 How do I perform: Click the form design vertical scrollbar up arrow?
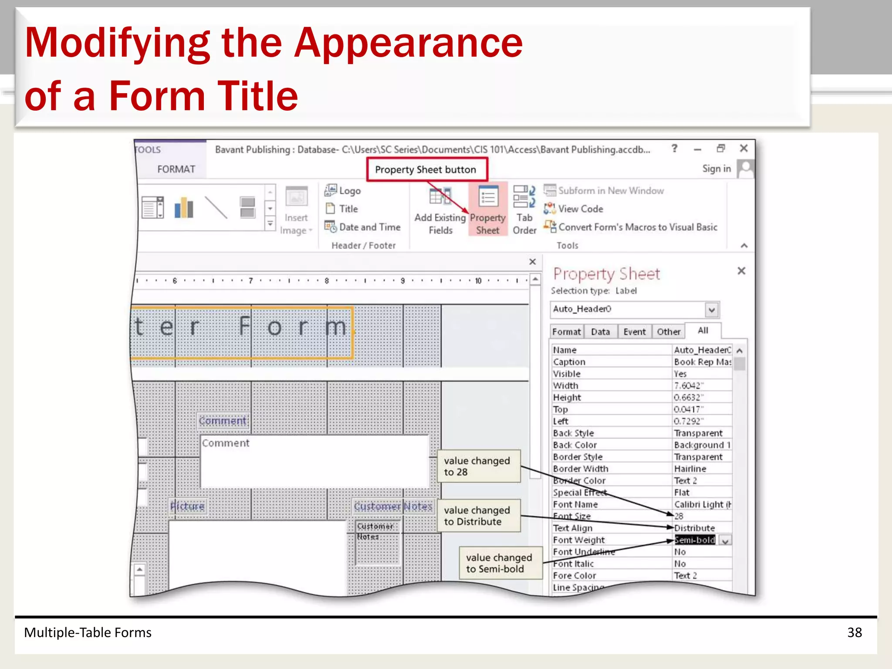[535, 279]
